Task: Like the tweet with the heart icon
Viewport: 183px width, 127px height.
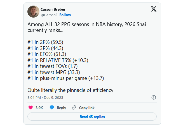Action: (31, 107)
